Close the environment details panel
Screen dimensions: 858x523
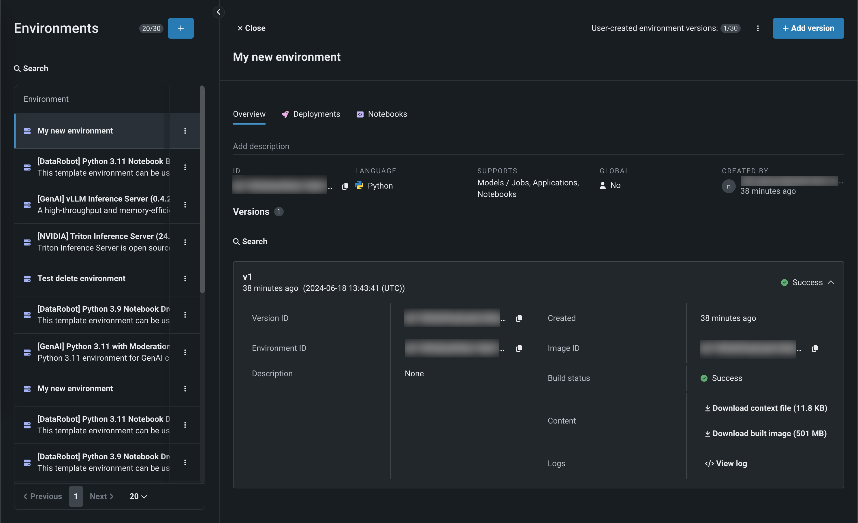pos(251,28)
